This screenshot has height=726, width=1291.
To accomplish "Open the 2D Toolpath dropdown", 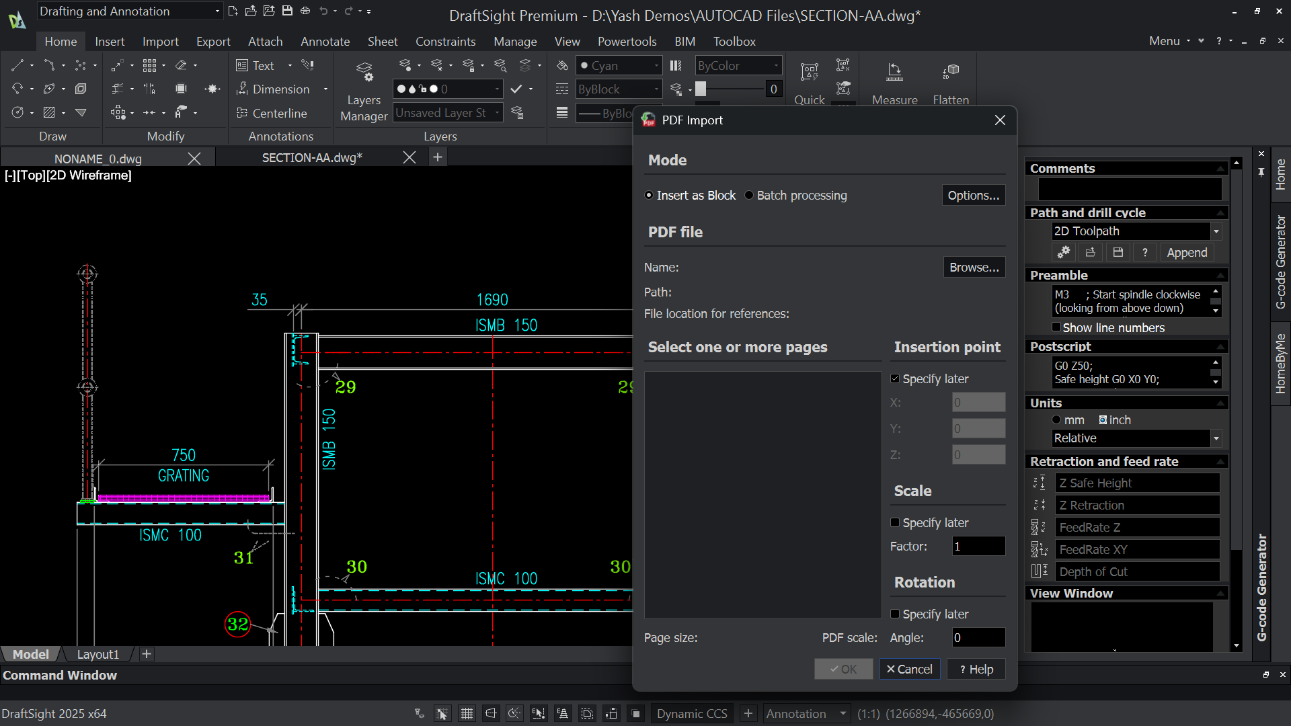I will click(x=1136, y=231).
